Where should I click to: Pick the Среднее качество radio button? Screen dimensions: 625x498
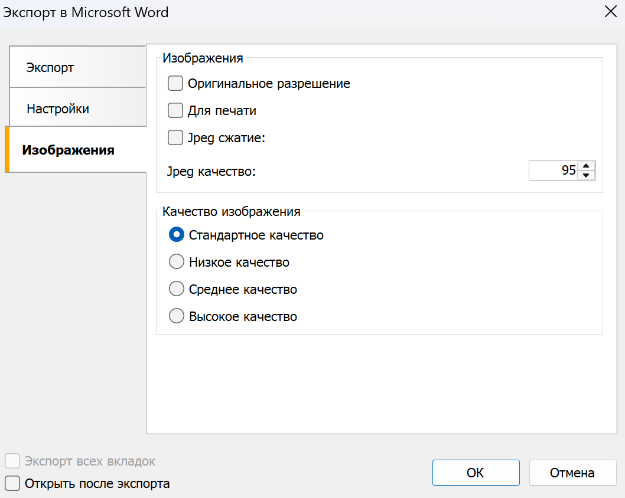tap(177, 289)
